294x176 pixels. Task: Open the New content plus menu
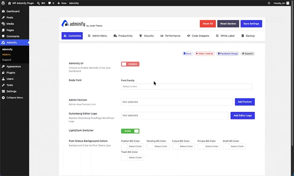(x=62, y=3)
